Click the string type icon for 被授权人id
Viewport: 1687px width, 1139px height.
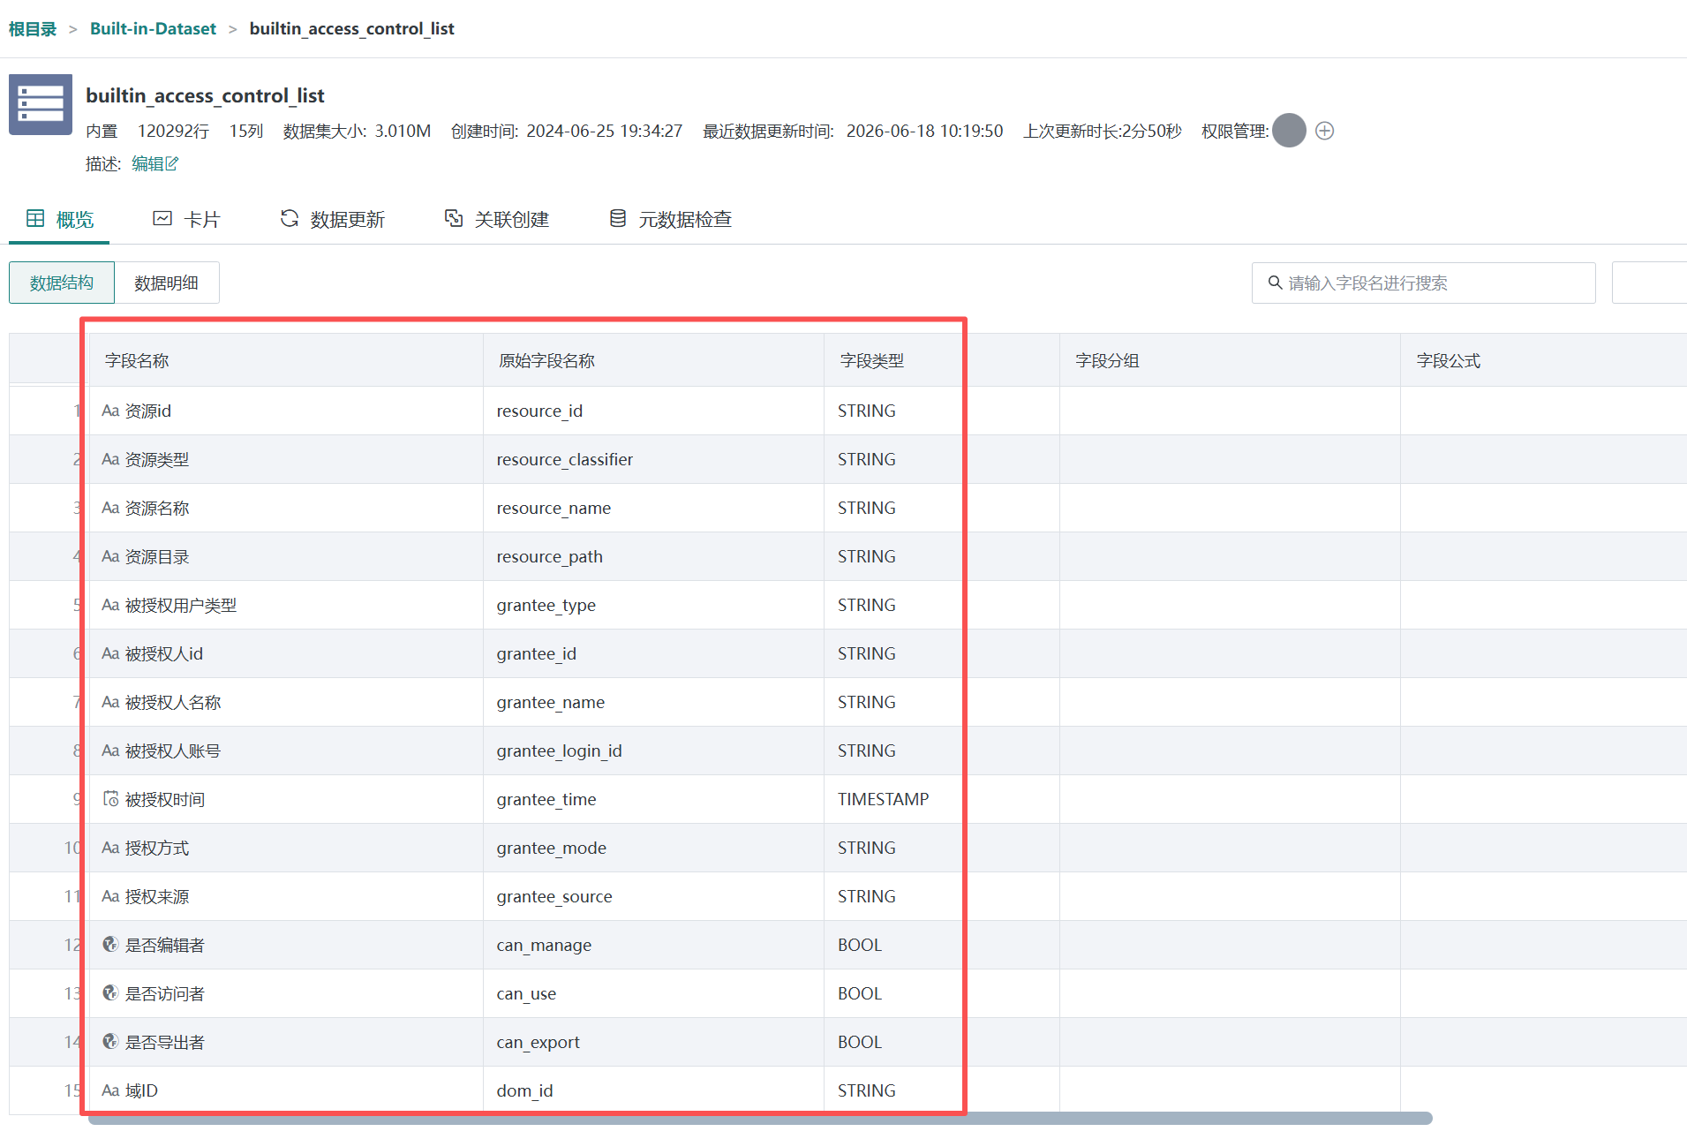coord(110,653)
